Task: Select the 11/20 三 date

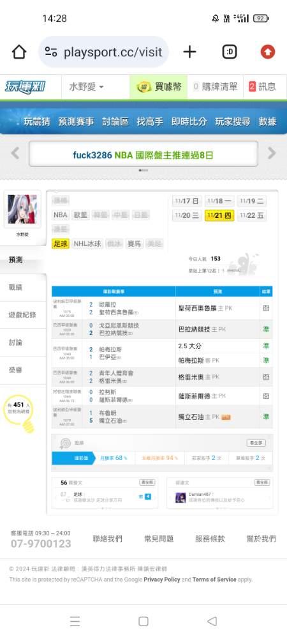Action: point(187,215)
